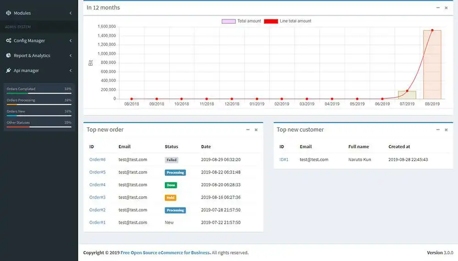This screenshot has width=458, height=261.
Task: Click the 07/2019 chart bar
Action: (407, 95)
